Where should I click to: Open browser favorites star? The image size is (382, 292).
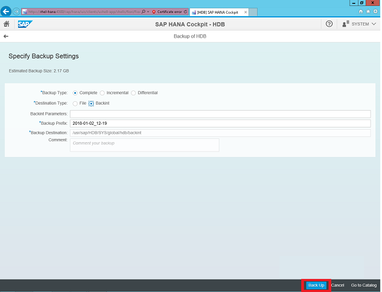[x=368, y=11]
